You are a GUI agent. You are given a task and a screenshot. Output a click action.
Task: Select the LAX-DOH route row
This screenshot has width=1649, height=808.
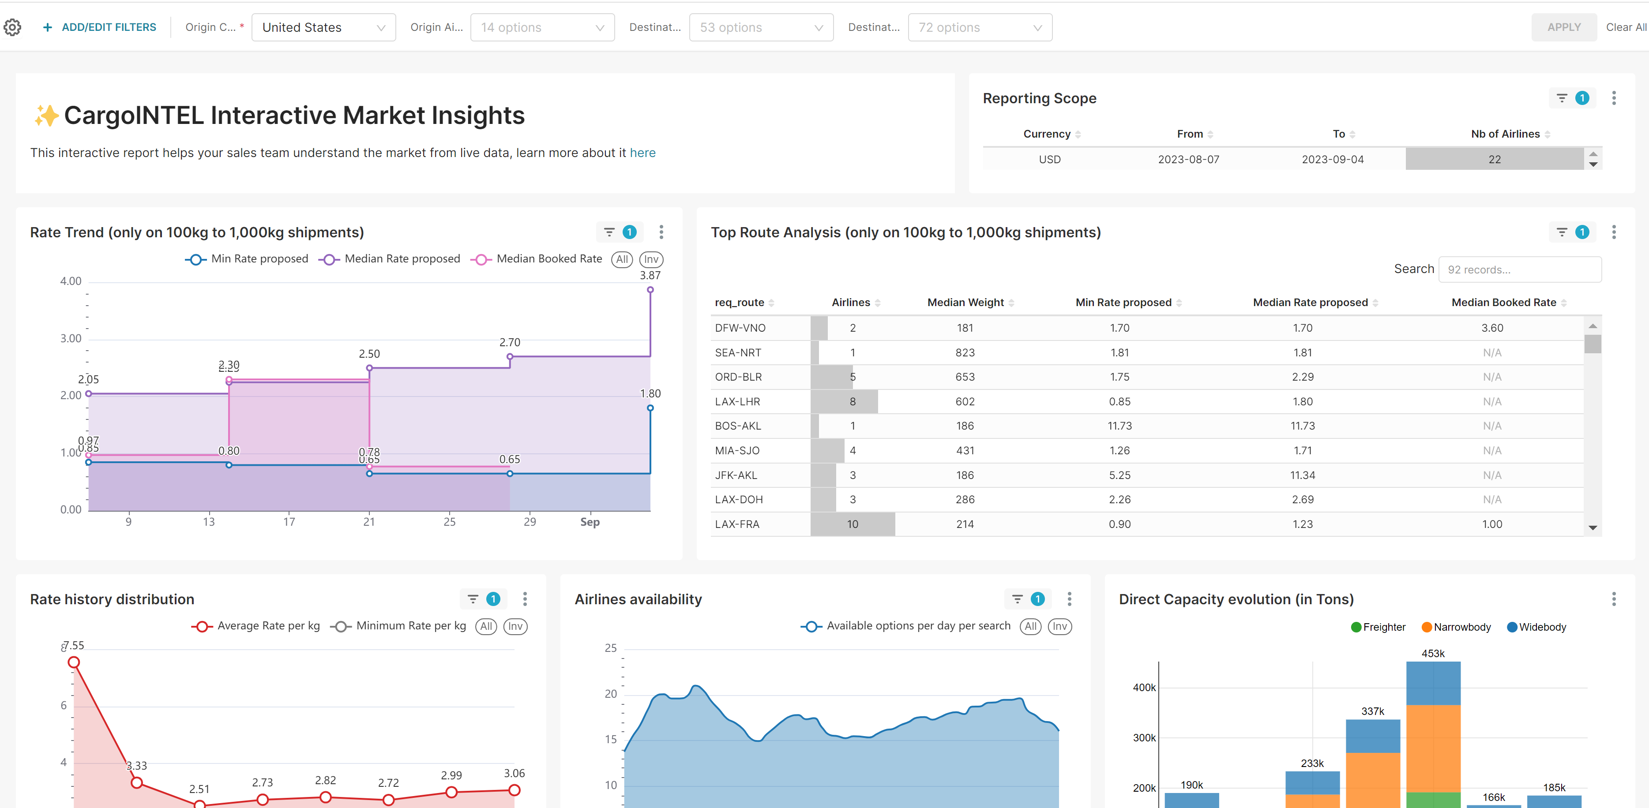[x=1146, y=499]
